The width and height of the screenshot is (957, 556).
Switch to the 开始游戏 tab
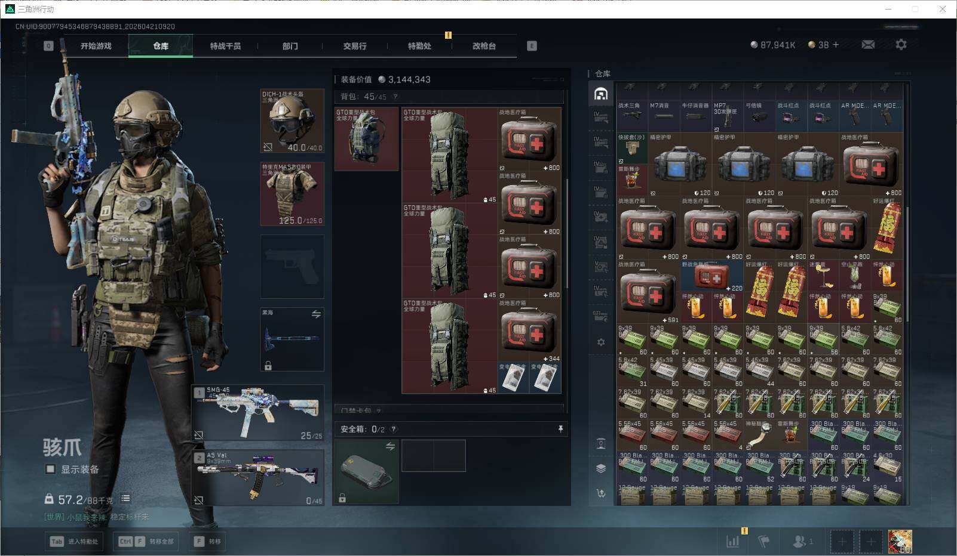click(x=96, y=46)
